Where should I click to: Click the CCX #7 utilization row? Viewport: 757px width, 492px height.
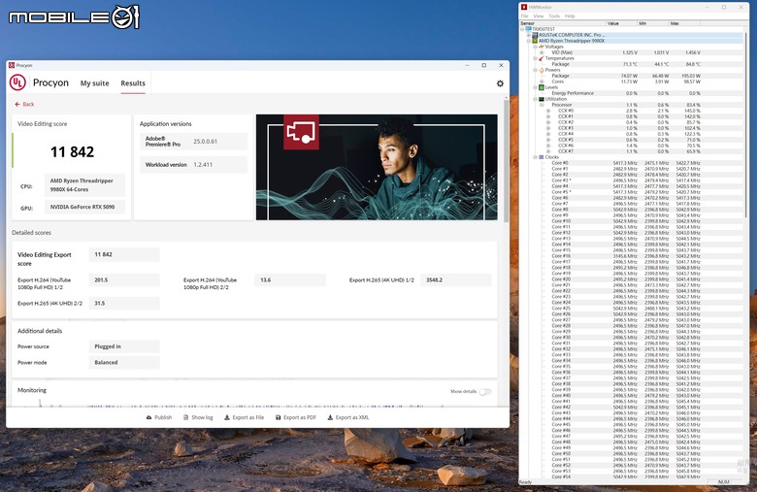(x=626, y=151)
